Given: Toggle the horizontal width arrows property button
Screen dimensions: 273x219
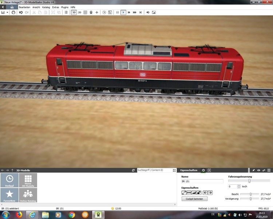Looking at the screenshot, I should (x=189, y=193).
